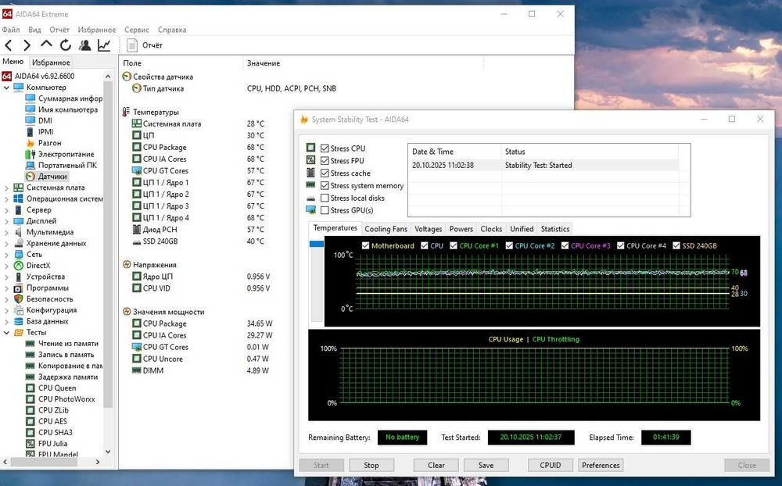
Task: Click the Отчёт report page icon
Action: pyautogui.click(x=131, y=45)
